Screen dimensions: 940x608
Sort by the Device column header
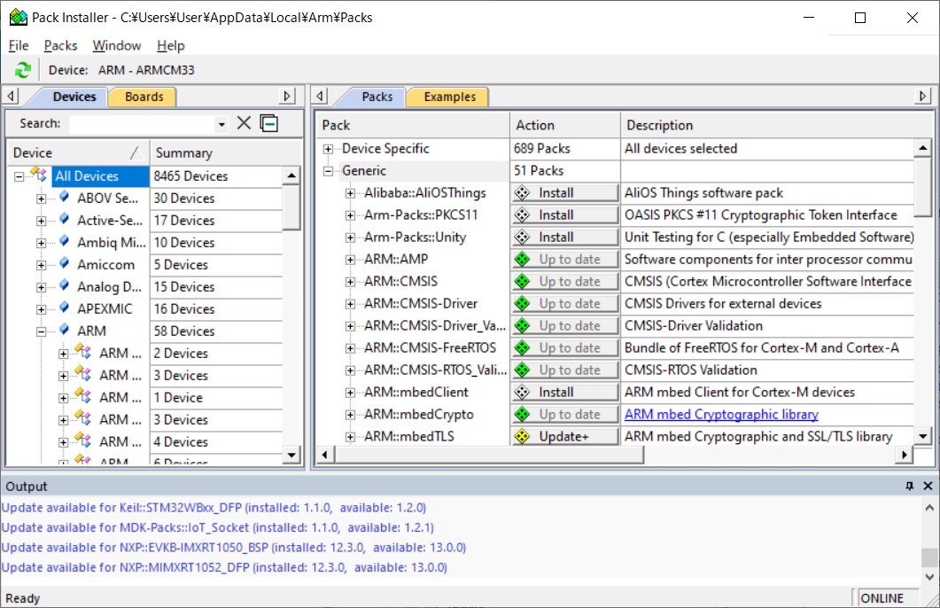point(78,153)
